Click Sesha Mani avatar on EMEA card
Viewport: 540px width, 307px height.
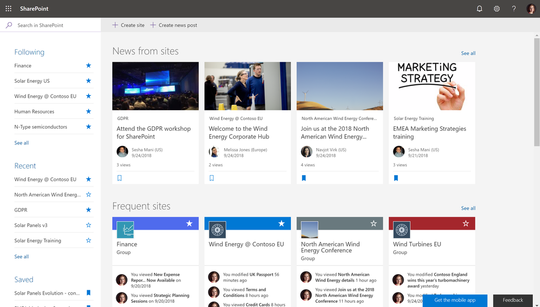click(x=399, y=152)
